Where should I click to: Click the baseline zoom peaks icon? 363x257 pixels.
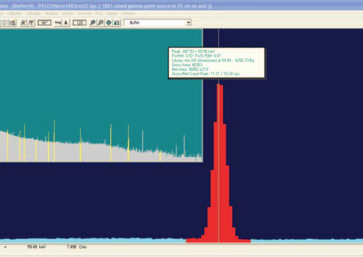pyautogui.click(x=117, y=22)
